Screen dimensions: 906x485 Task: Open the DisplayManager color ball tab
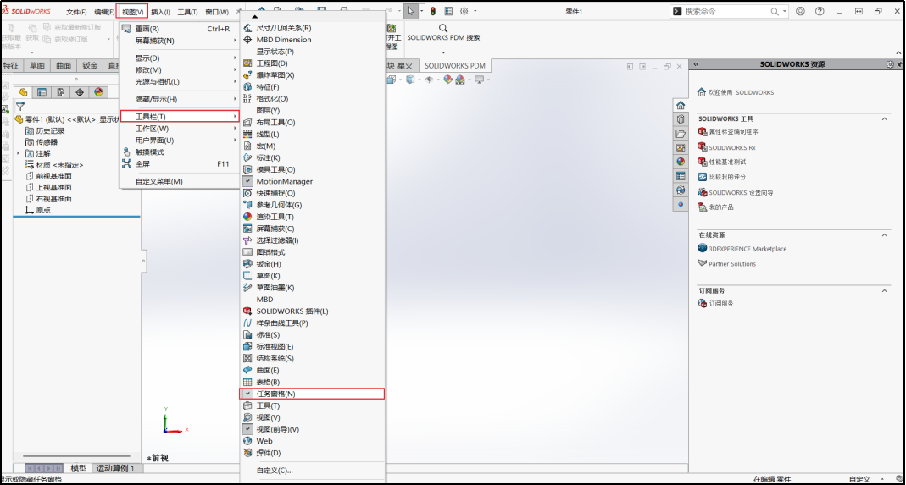pos(98,92)
